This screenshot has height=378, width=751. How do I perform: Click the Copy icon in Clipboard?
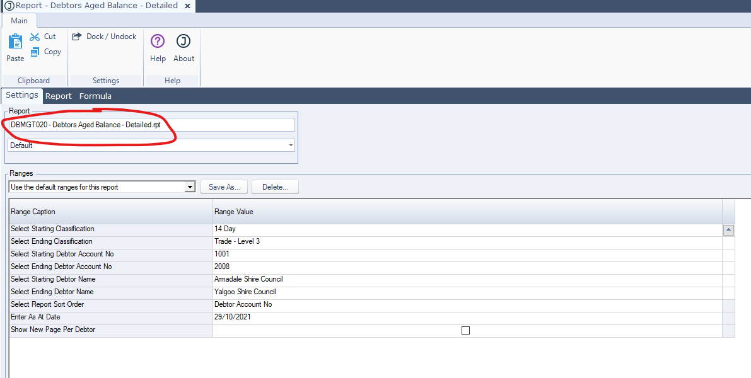point(35,52)
